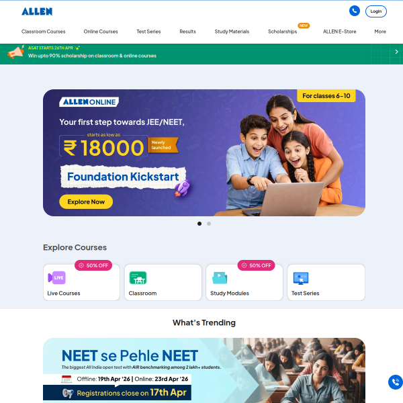Click the blue phone call icon in header
The height and width of the screenshot is (403, 403).
pyautogui.click(x=355, y=11)
